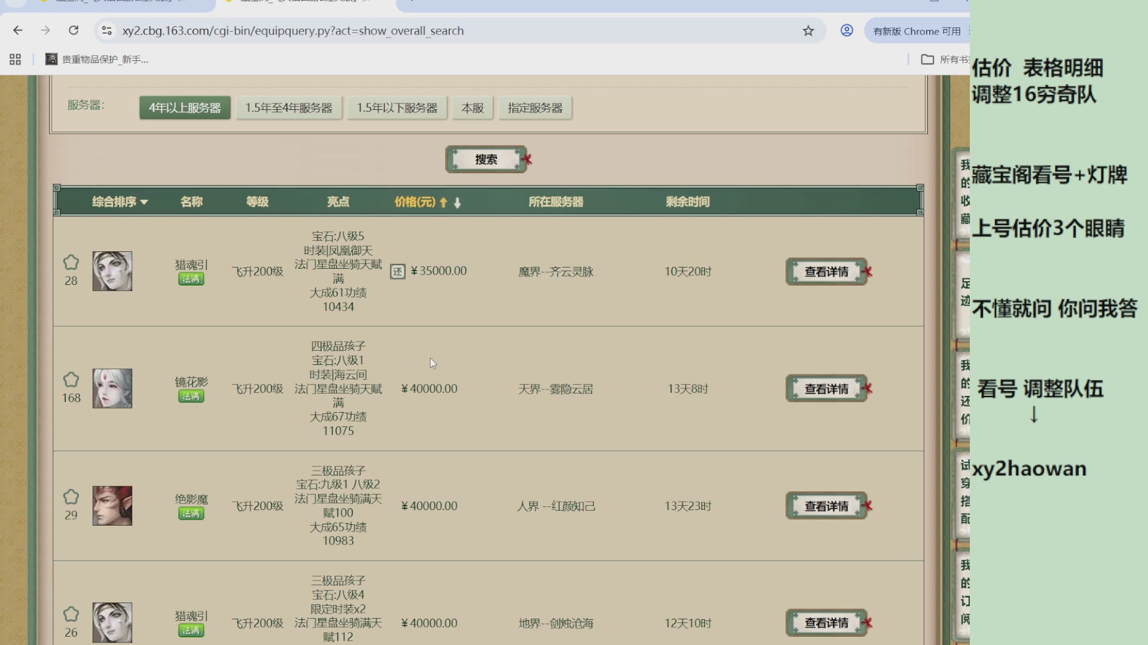Open the 贵重物品保护_新手 bookmark
The width and height of the screenshot is (1148, 645).
tap(97, 59)
